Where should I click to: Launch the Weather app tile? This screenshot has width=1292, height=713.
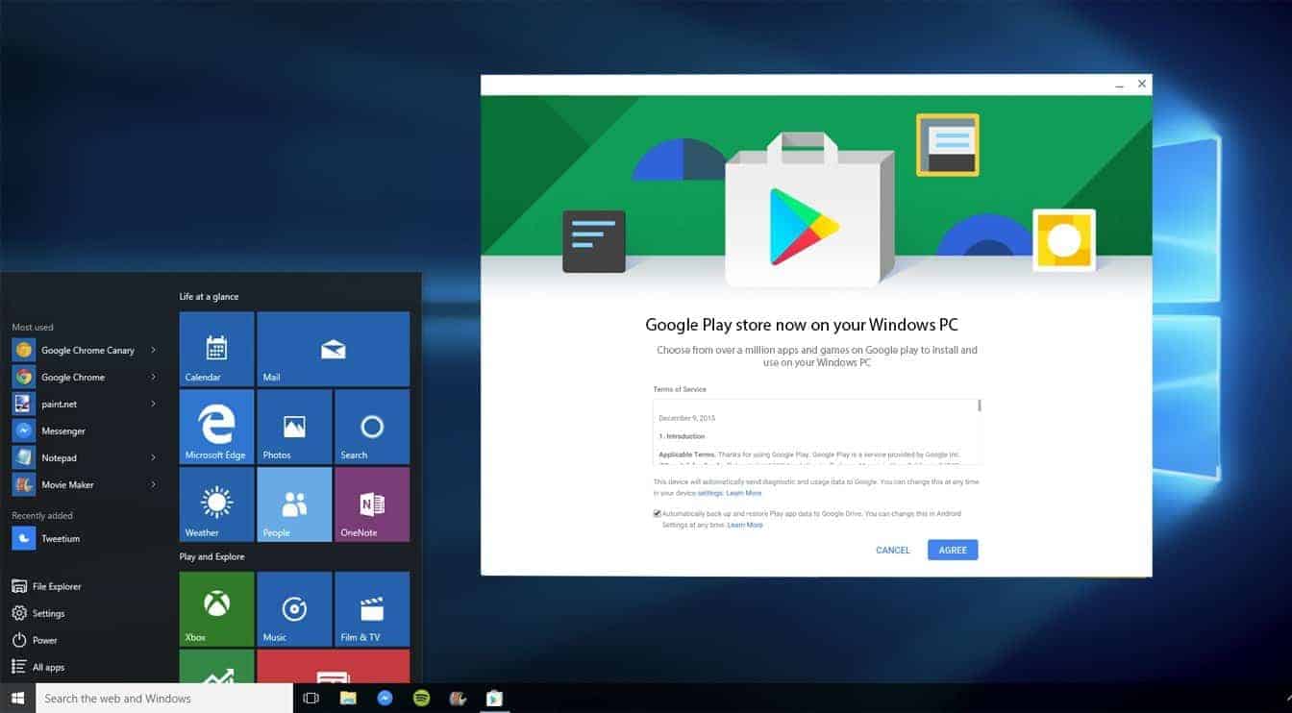(x=215, y=504)
